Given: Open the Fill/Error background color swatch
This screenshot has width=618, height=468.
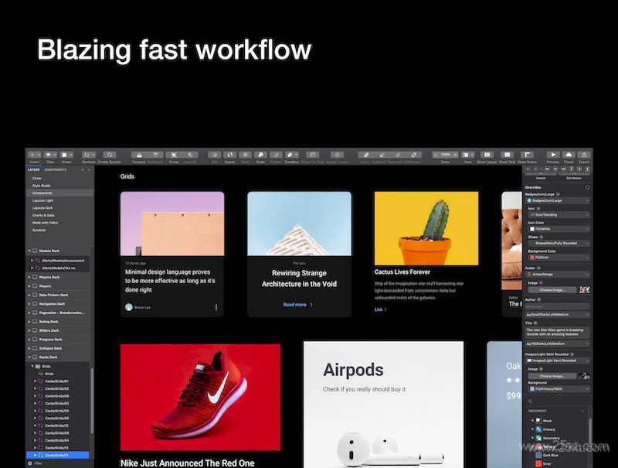Looking at the screenshot, I should 559,258.
